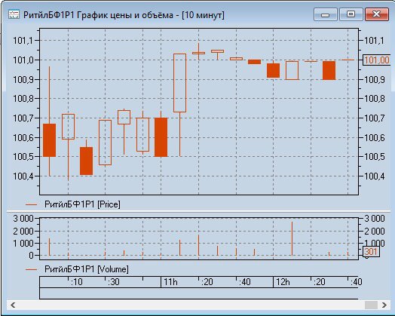Click the :30 time axis label
Image resolution: width=395 pixels, height=316 pixels.
pyautogui.click(x=114, y=282)
